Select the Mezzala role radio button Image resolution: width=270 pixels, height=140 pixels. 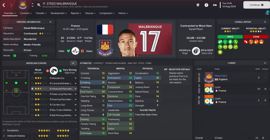[32, 78]
